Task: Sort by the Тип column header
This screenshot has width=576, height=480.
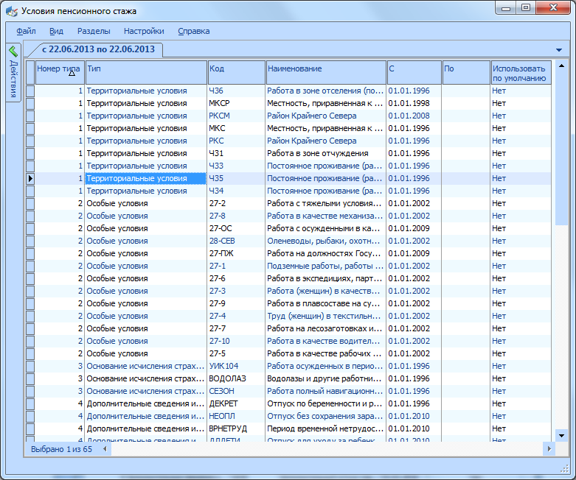Action: 146,73
